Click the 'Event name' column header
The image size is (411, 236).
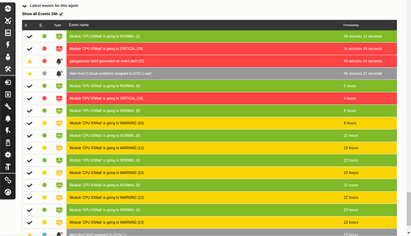(78, 25)
